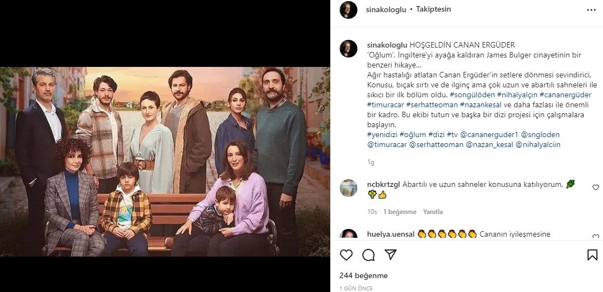Open sinakologlu header profile picture

pyautogui.click(x=349, y=9)
